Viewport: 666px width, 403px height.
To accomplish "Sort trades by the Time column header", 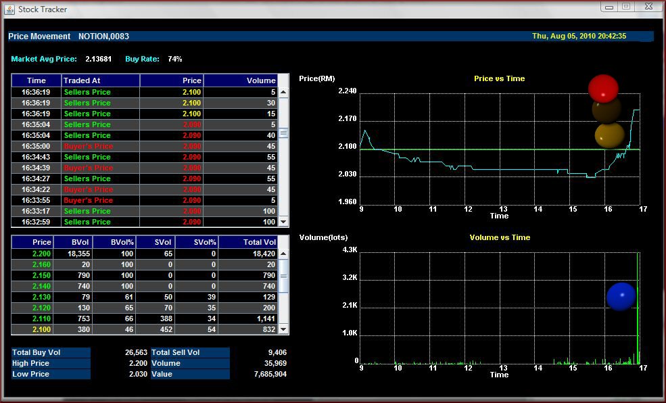I will tap(35, 80).
